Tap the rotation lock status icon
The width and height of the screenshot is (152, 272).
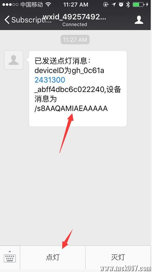pos(106,5)
